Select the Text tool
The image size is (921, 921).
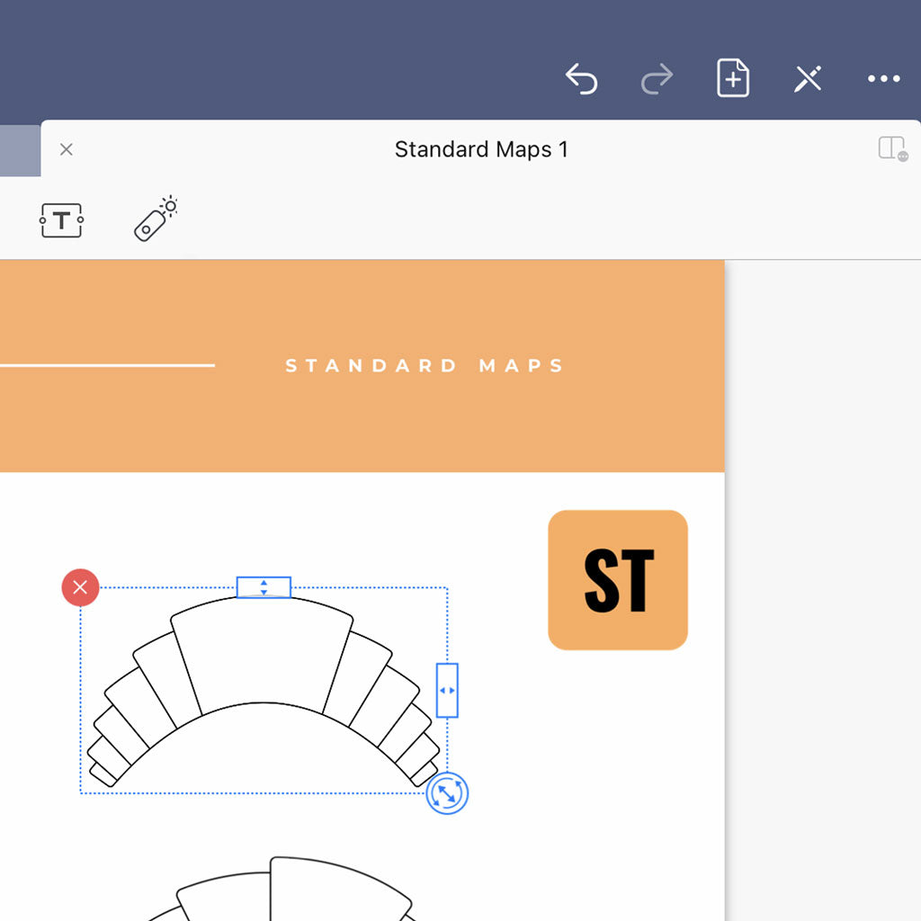[x=60, y=219]
